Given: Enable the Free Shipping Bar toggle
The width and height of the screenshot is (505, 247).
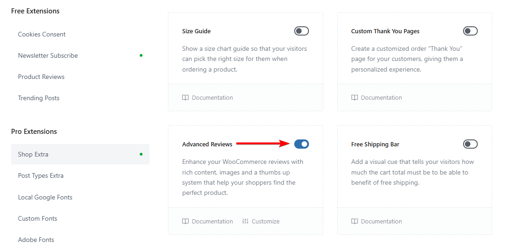Looking at the screenshot, I should coord(470,144).
